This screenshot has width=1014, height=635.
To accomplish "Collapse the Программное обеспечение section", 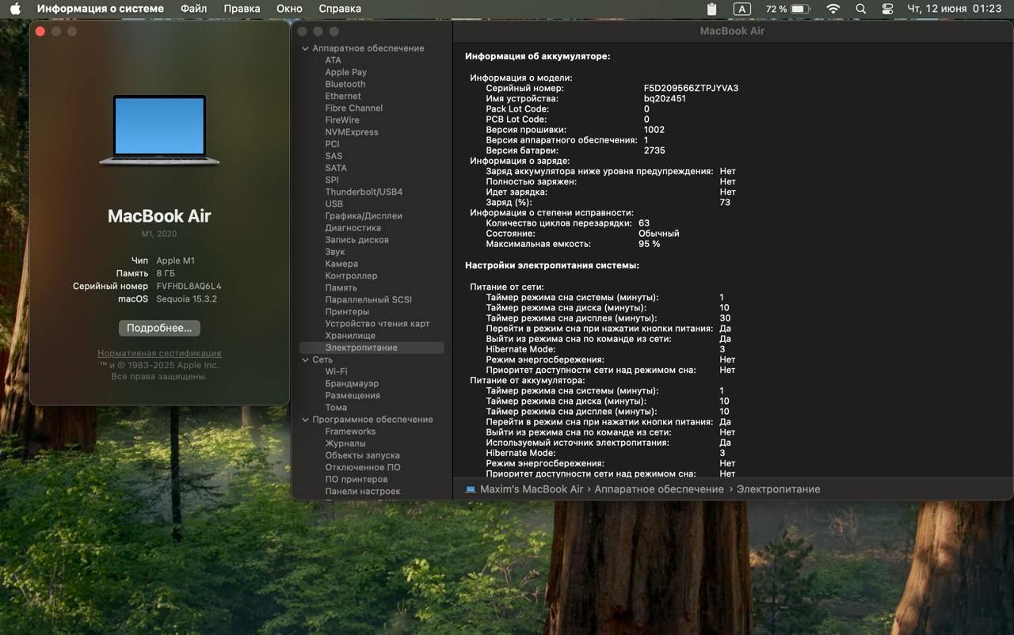I will click(305, 420).
